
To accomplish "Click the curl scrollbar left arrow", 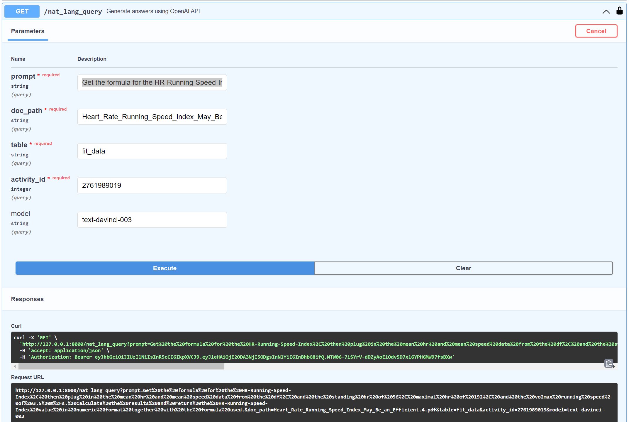I will [15, 366].
